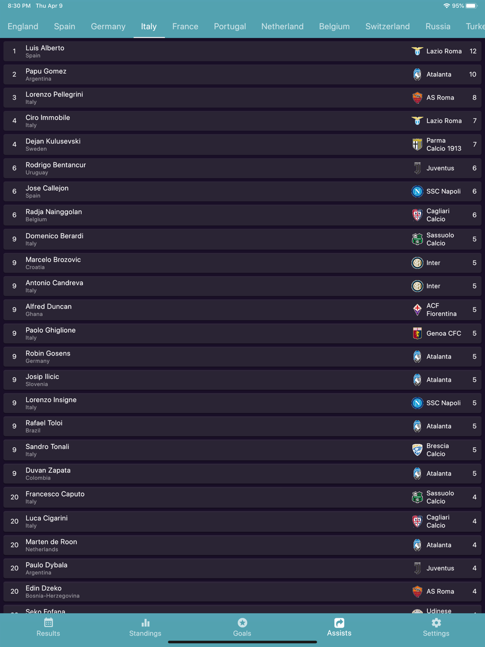Tap Marcelo Brozovic's Inter club crest
This screenshot has height=647, width=485.
pos(417,263)
